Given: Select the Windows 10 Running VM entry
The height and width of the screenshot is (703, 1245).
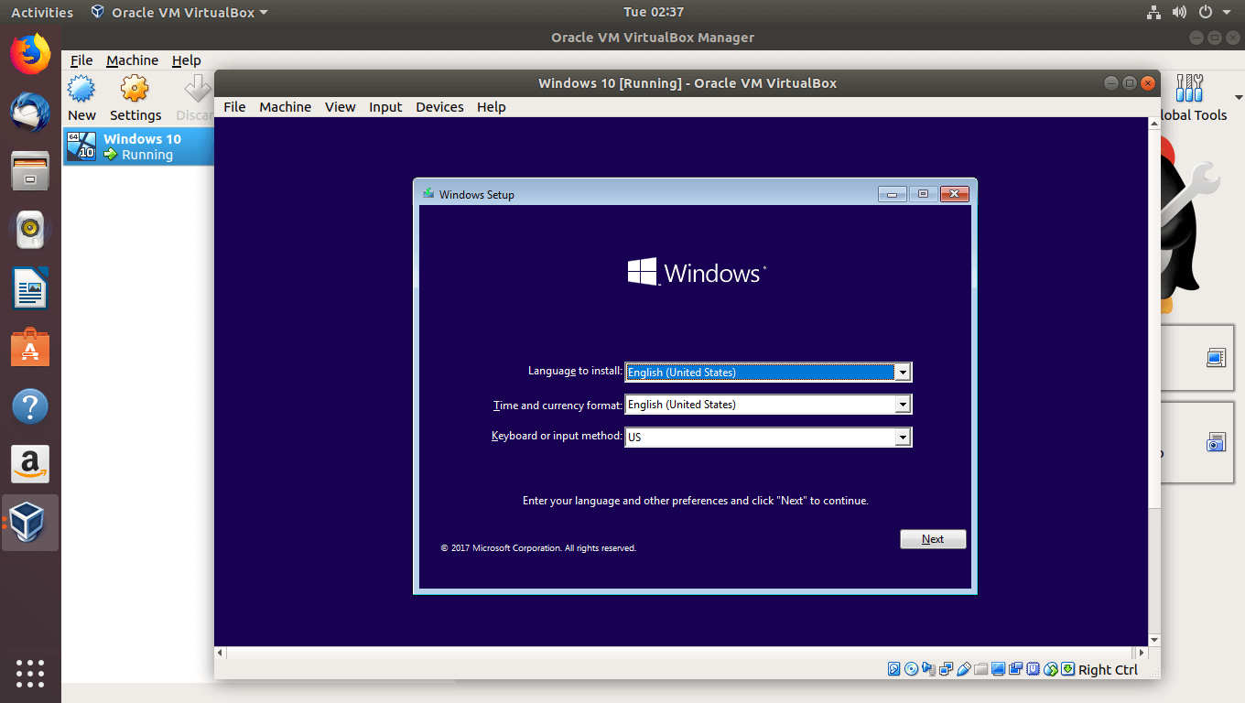Looking at the screenshot, I should (x=138, y=146).
